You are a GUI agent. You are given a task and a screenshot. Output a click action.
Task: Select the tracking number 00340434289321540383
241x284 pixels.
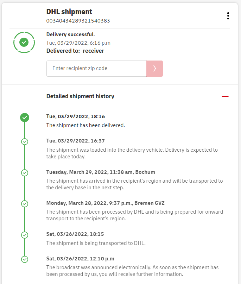click(x=78, y=21)
